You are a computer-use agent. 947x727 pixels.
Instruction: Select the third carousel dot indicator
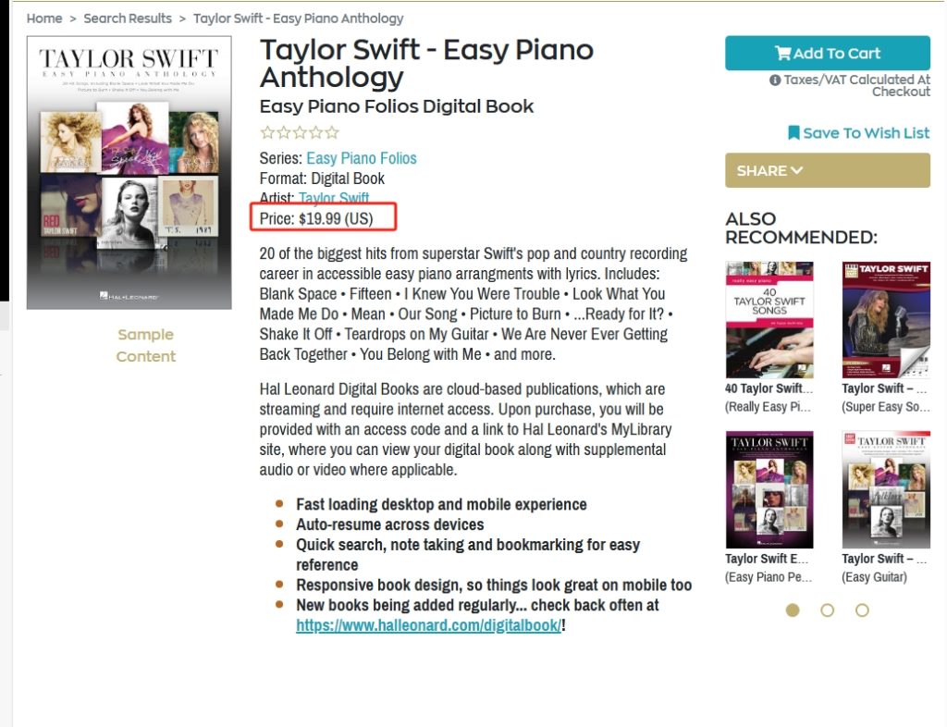863,610
